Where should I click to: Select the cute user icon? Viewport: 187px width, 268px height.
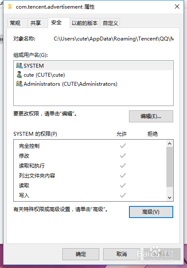tap(19, 75)
